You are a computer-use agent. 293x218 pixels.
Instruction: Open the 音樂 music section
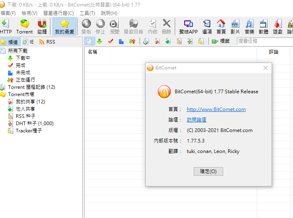coord(249,27)
